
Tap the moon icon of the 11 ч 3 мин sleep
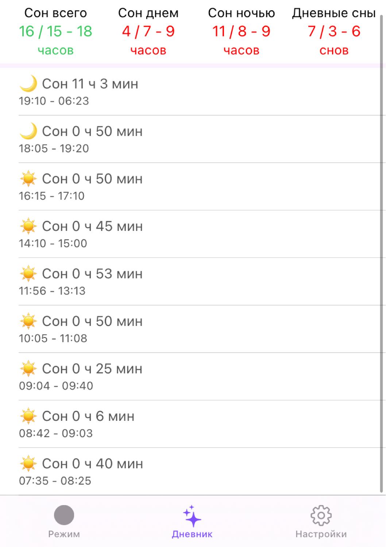coord(28,84)
